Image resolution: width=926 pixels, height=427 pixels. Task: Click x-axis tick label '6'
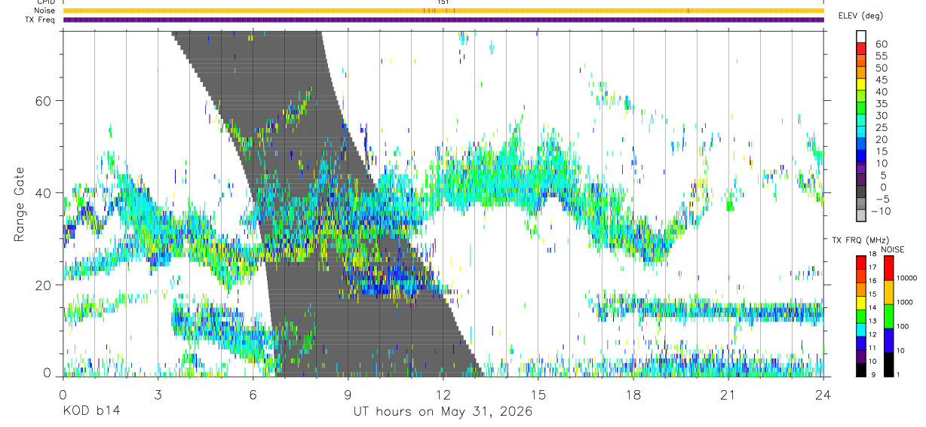pyautogui.click(x=253, y=395)
